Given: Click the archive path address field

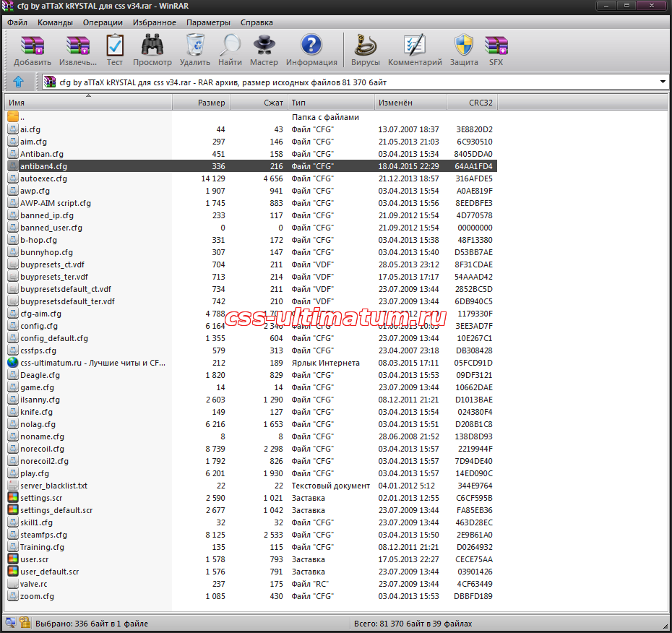Looking at the screenshot, I should click(x=355, y=82).
